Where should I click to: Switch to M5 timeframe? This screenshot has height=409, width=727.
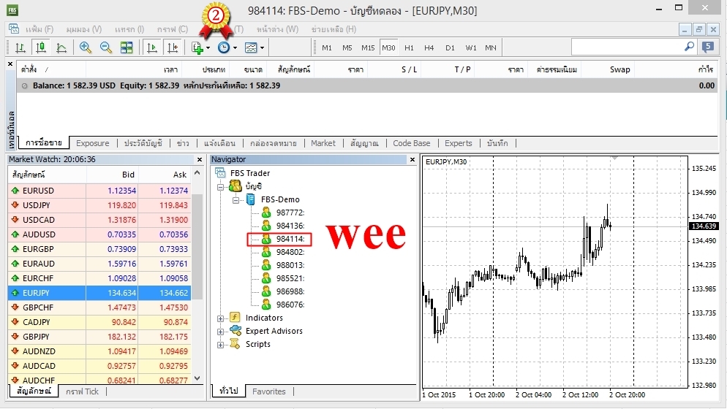(x=347, y=47)
